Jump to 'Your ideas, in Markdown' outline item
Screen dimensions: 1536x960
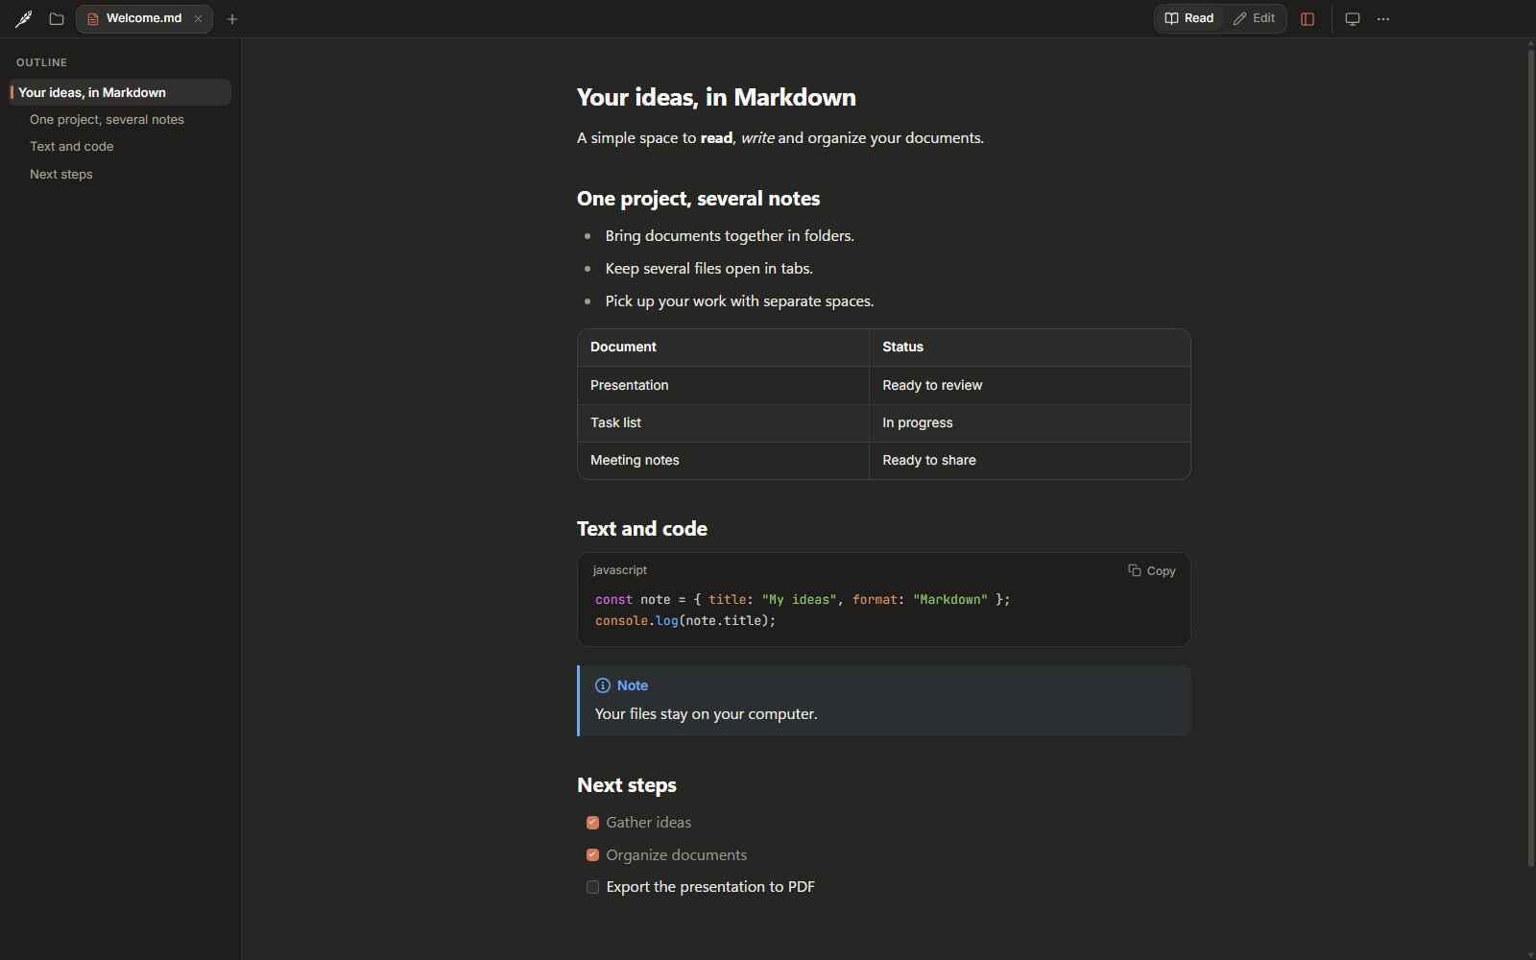tap(120, 92)
